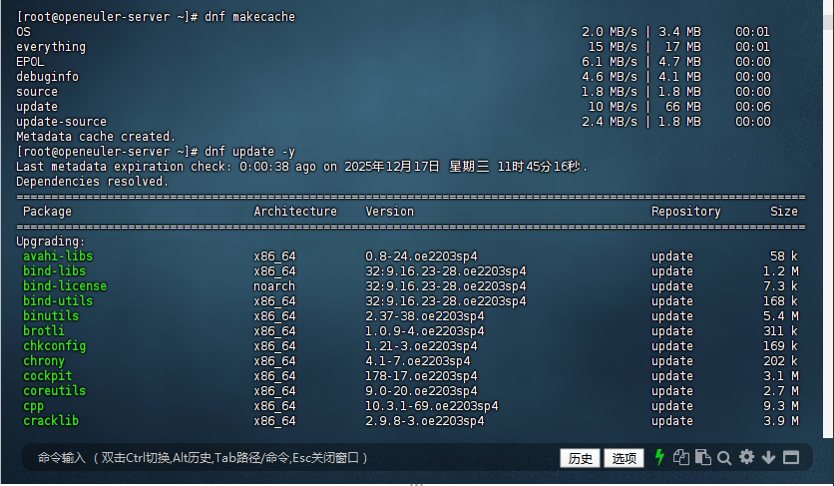Click the coreutils package name
Screen dimensions: 834x486
(54, 391)
